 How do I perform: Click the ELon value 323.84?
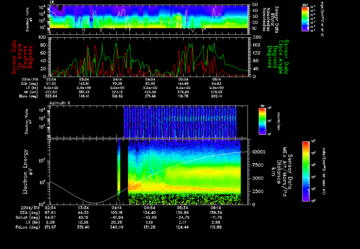tap(51, 96)
